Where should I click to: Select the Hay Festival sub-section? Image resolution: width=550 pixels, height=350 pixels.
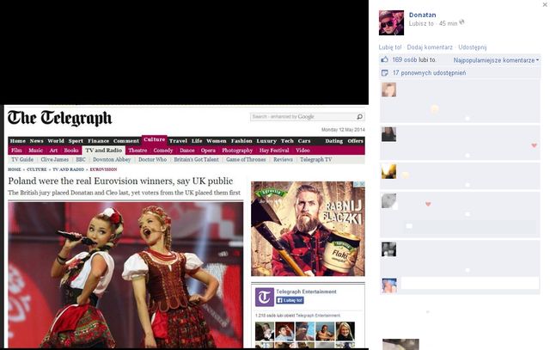(x=274, y=150)
